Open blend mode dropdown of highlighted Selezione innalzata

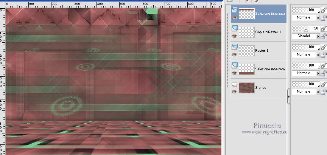(x=318, y=18)
